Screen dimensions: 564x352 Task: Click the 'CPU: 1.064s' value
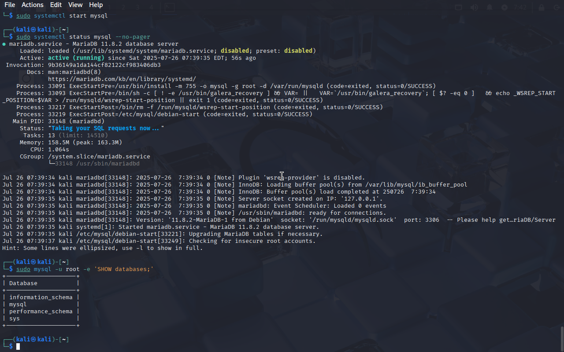point(59,150)
